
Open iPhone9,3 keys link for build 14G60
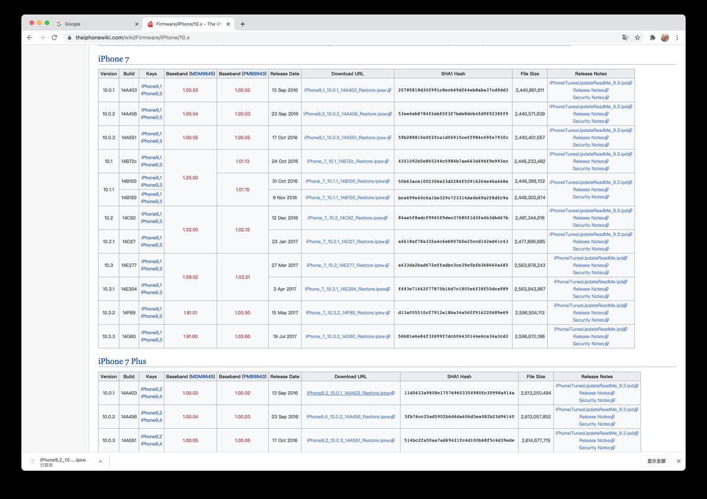tap(151, 340)
